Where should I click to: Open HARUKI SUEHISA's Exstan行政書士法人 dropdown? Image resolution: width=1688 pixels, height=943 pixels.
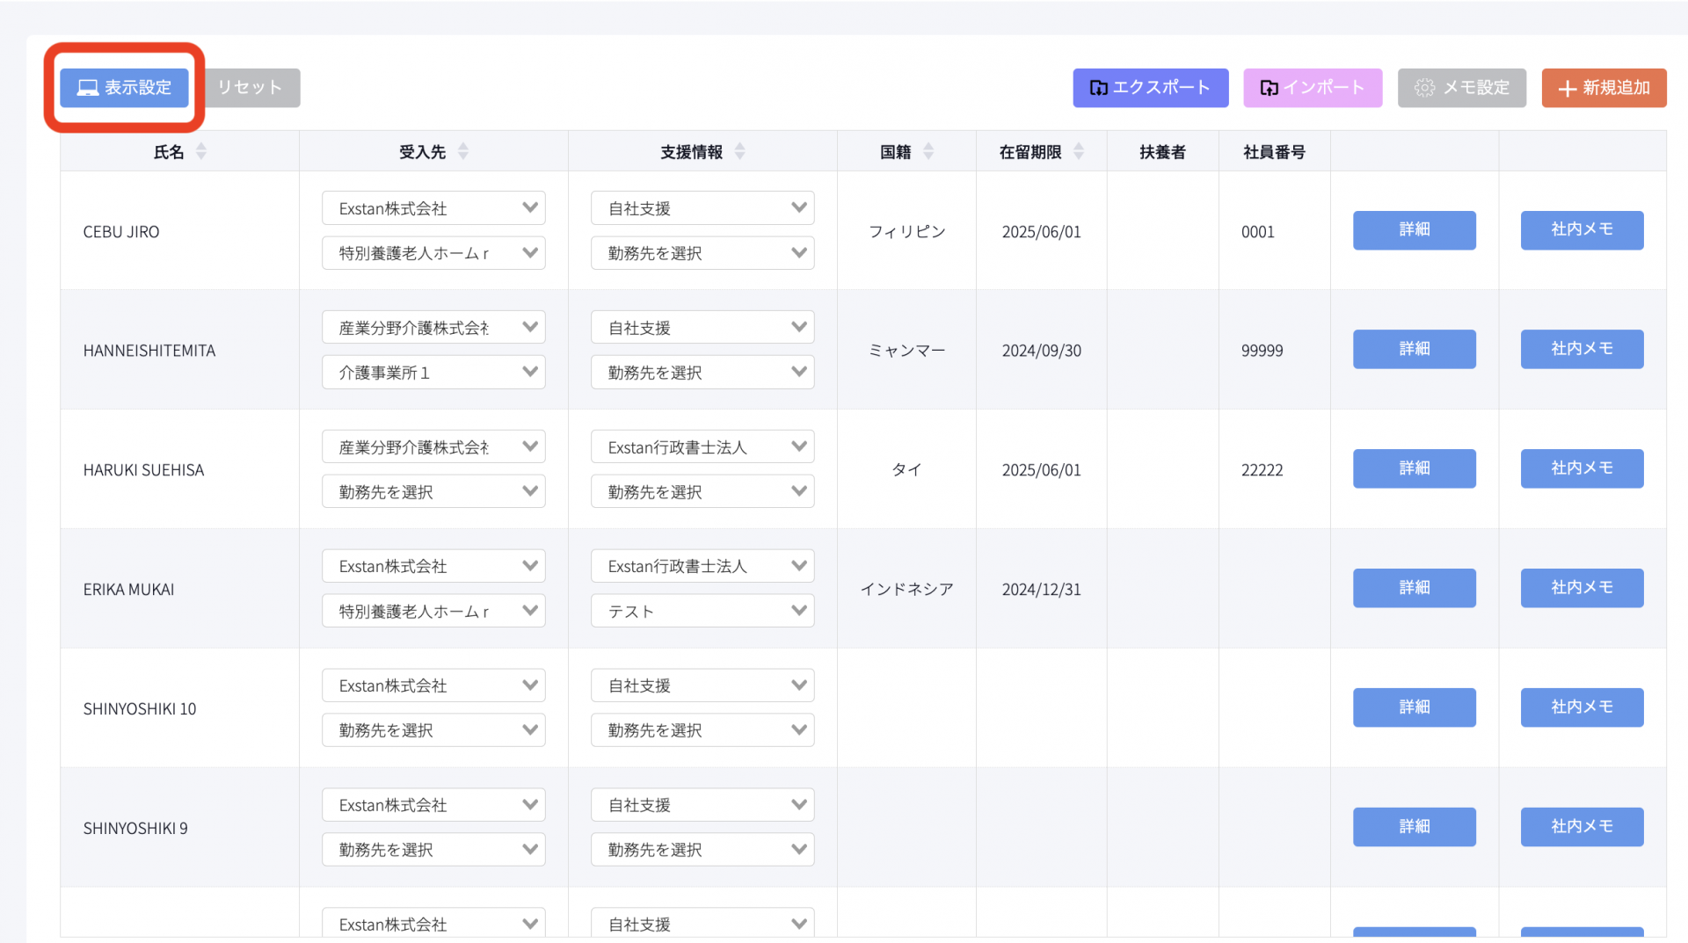pyautogui.click(x=702, y=447)
